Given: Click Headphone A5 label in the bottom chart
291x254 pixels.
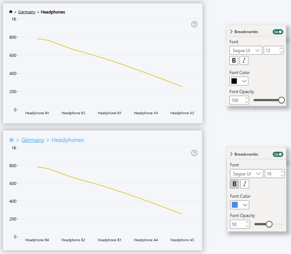Looking at the screenshot, I should click(x=182, y=240).
